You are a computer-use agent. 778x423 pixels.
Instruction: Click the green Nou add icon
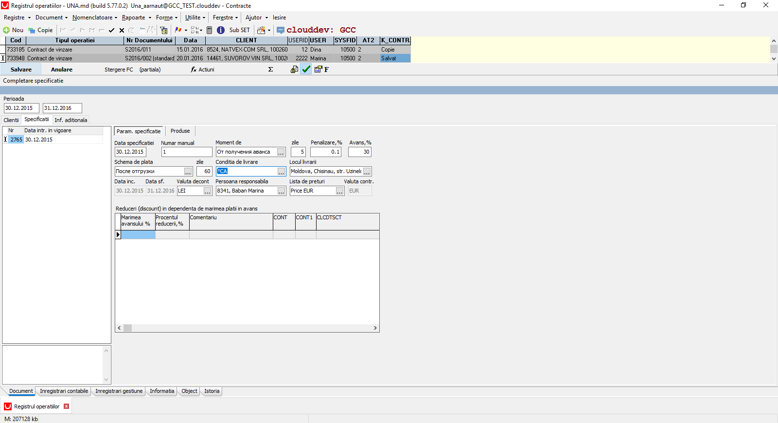6,30
